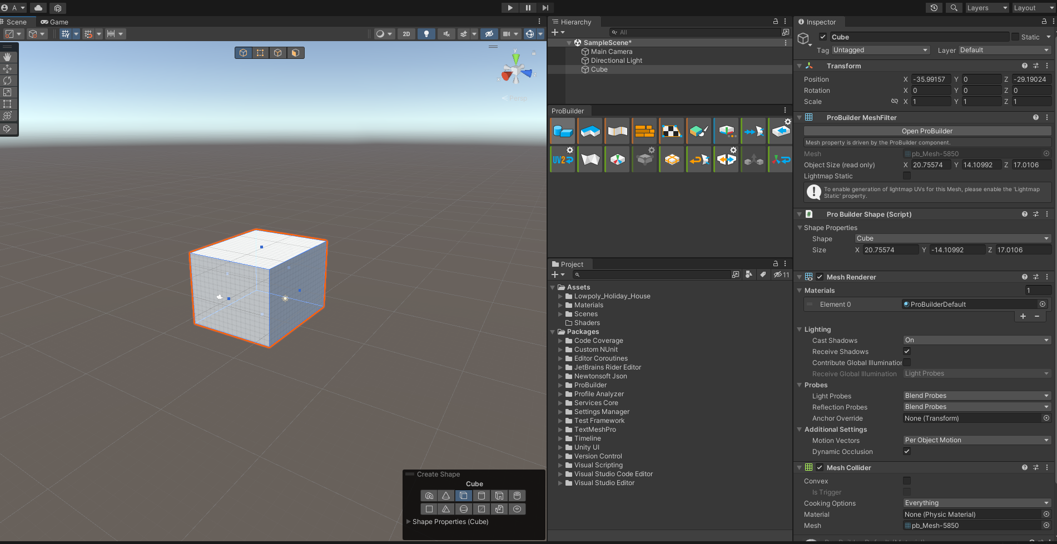The height and width of the screenshot is (544, 1057).
Task: Expand the Lowpoly_Holiday_House folder
Action: (560, 296)
